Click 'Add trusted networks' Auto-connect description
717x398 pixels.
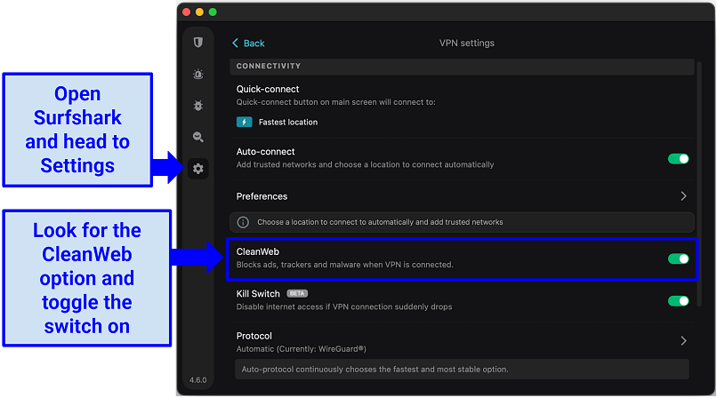(365, 164)
